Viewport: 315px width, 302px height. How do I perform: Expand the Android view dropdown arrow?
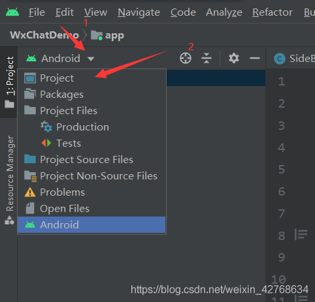click(x=91, y=59)
